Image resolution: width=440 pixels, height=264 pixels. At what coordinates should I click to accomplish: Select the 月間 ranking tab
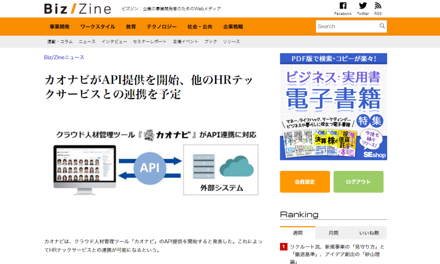click(x=333, y=233)
